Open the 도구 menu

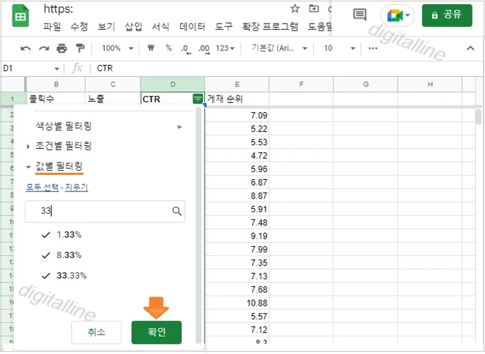coord(224,27)
